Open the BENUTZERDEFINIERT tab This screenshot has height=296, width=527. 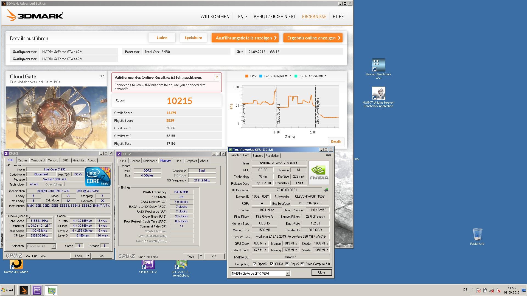pyautogui.click(x=275, y=17)
